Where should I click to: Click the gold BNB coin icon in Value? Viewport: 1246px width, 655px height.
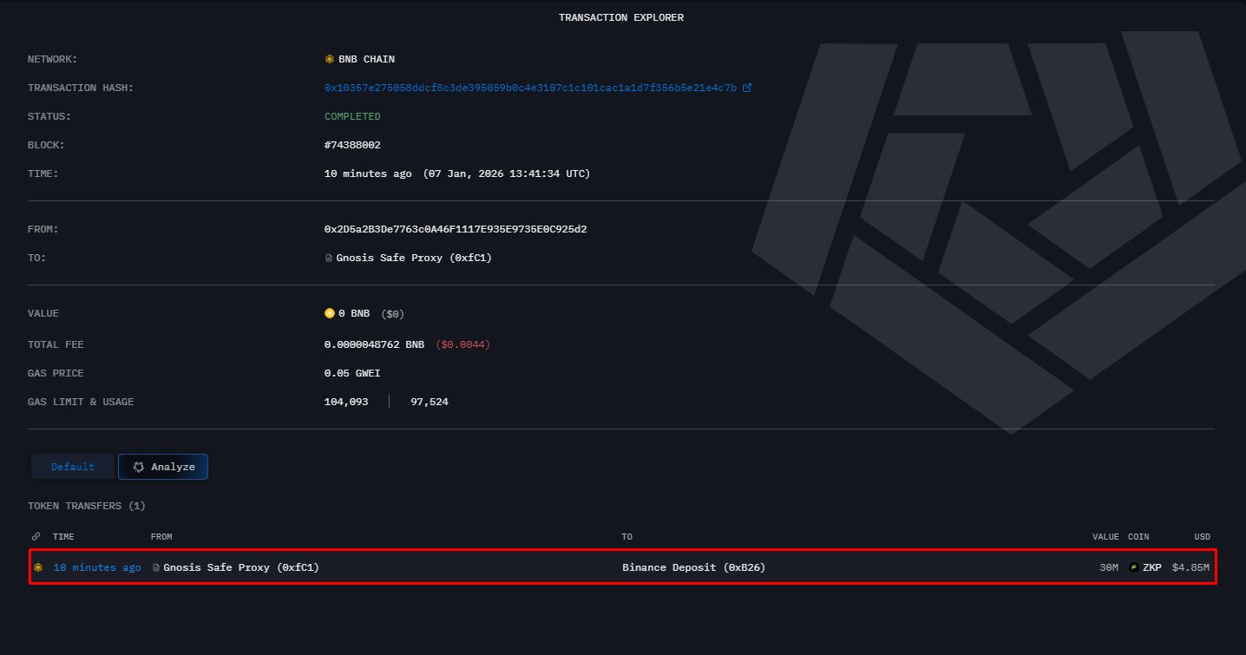pos(329,313)
